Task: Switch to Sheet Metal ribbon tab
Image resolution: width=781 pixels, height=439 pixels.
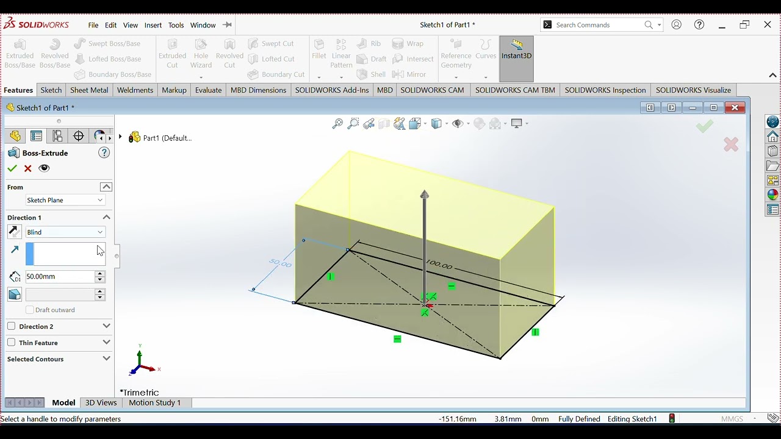Action: (x=89, y=90)
